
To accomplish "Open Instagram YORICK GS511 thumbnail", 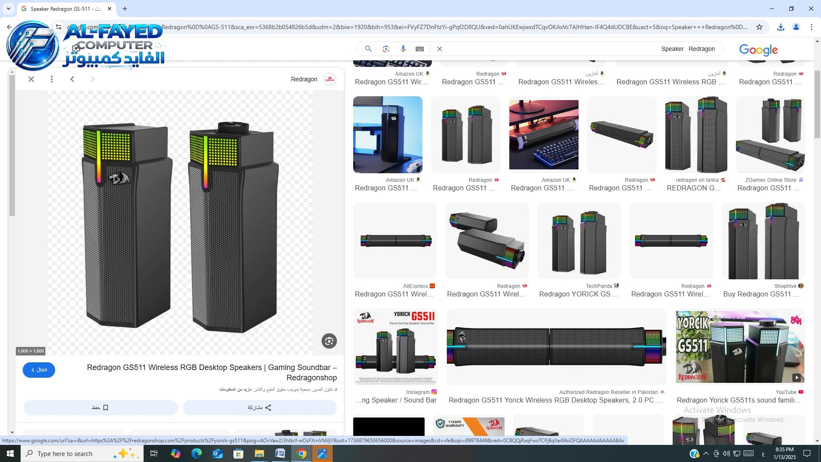I will (396, 347).
